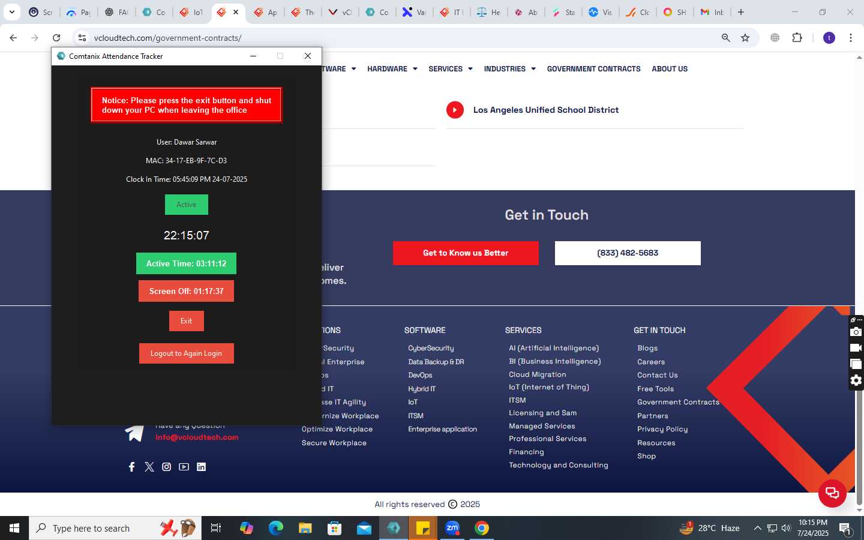Open the Instagram social icon

(166, 467)
